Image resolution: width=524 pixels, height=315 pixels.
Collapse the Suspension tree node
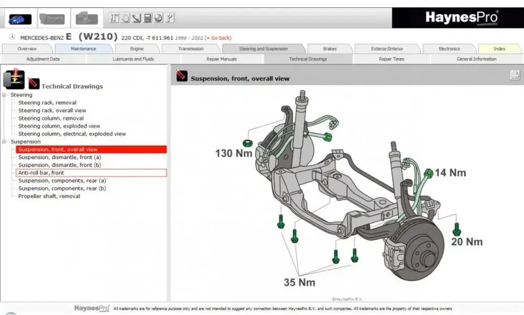[4, 142]
